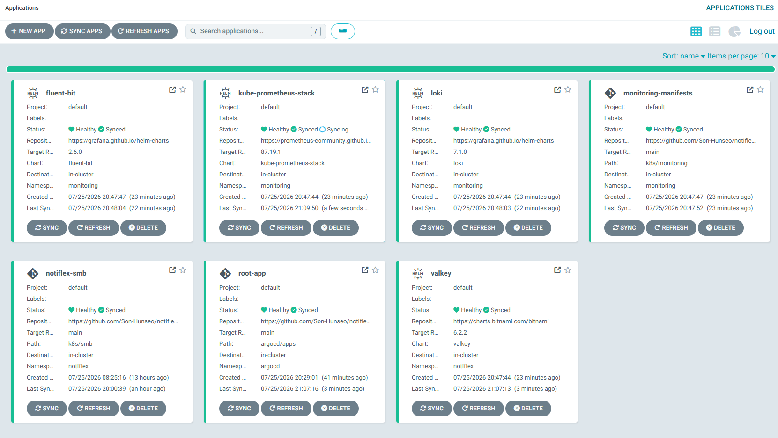
Task: Open valkey external link icon
Action: coord(557,270)
